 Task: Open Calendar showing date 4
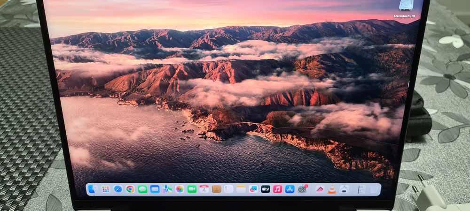pos(204,189)
